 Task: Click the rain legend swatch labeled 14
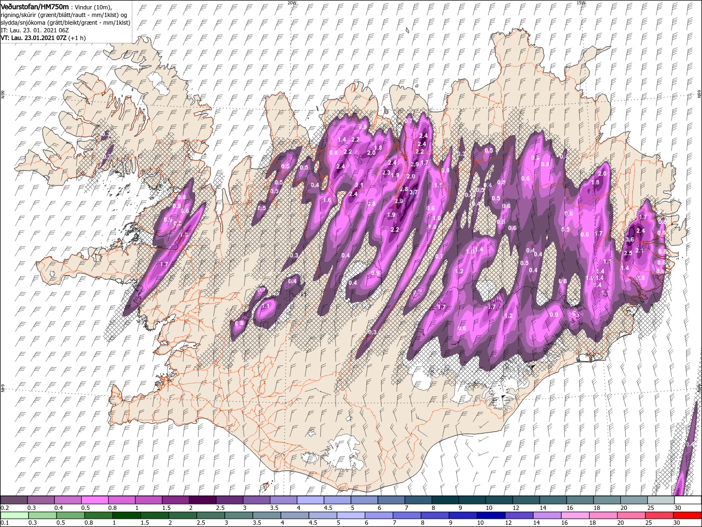click(546, 515)
